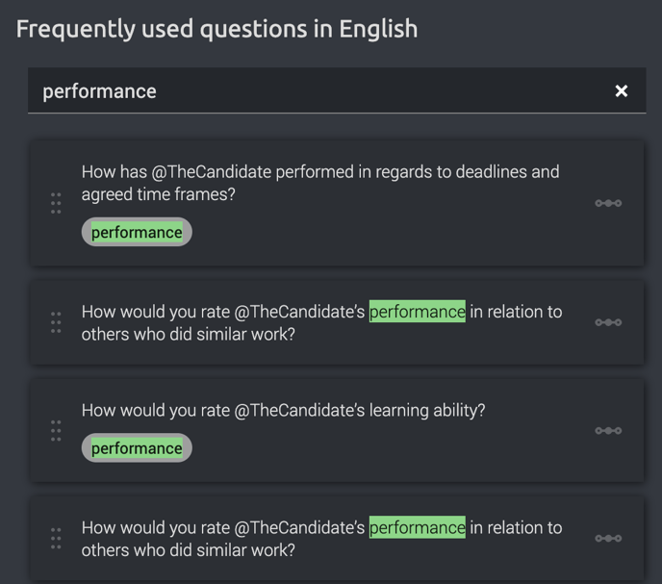Click the link icon on the deadlines question card

pyautogui.click(x=608, y=203)
